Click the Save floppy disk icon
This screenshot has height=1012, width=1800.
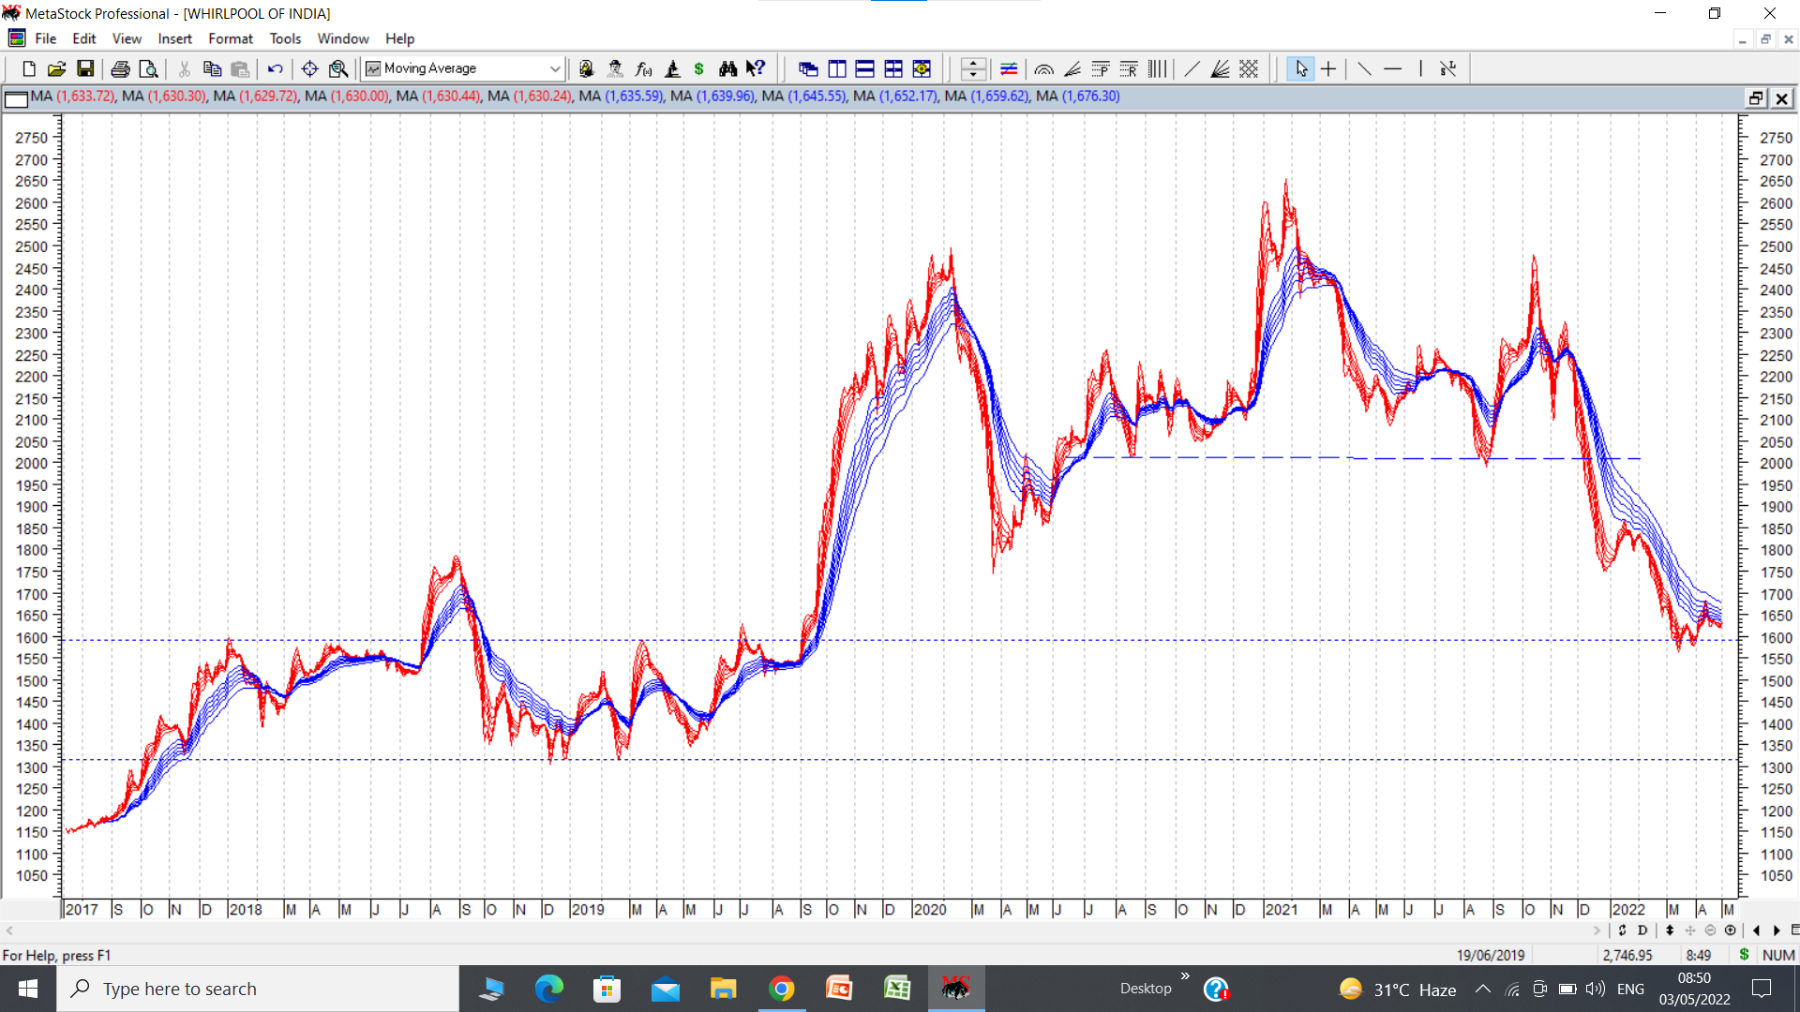[85, 68]
